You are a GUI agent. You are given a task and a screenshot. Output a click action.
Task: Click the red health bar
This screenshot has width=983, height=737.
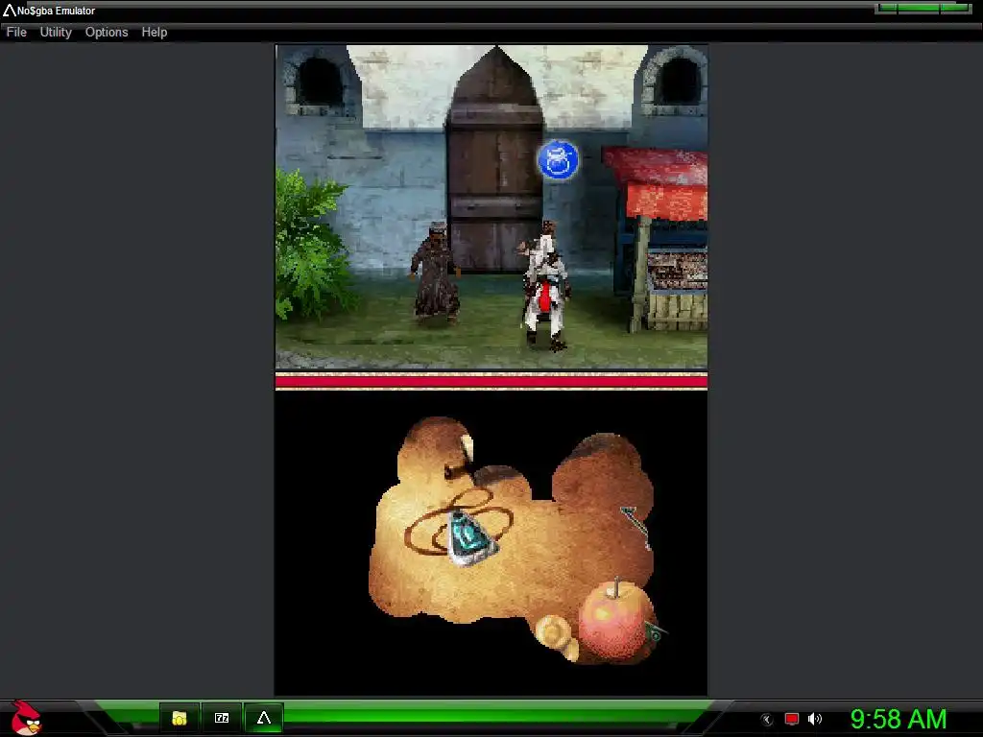point(491,381)
